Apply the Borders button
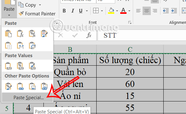This screenshot has width=186, height=114. click(x=96, y=11)
